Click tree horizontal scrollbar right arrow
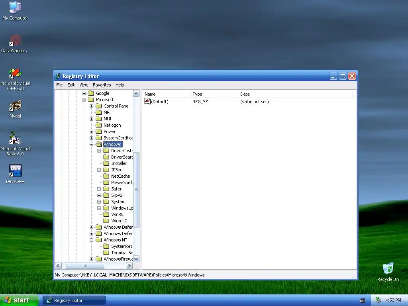 [129, 266]
